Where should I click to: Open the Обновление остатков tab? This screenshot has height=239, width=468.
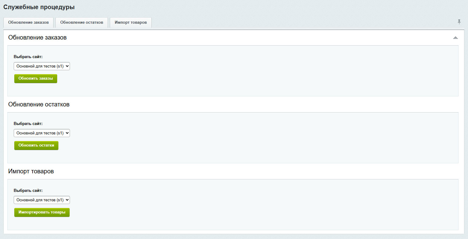pos(81,23)
